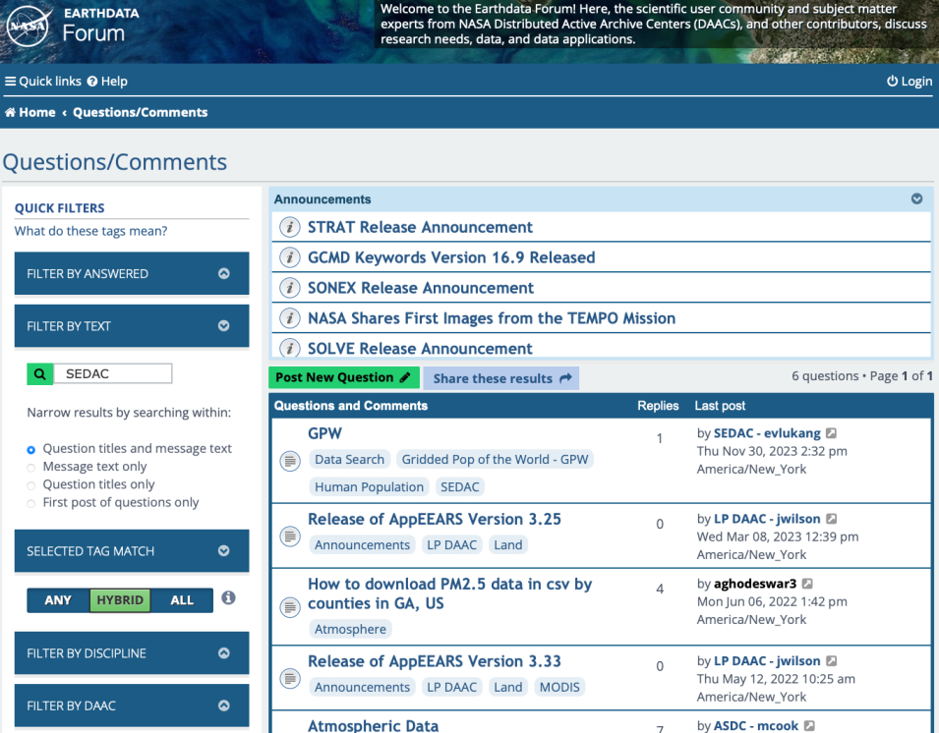
Task: Expand the Filter by Answered section
Action: tap(132, 273)
